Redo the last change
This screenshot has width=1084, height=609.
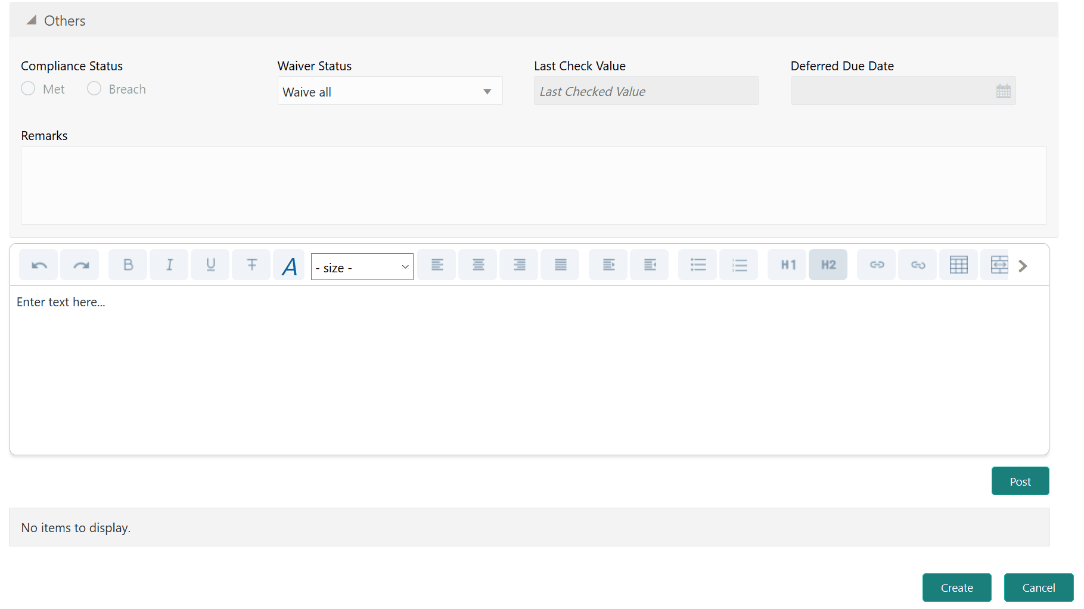(79, 265)
